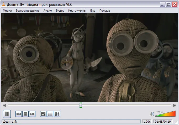Click the rewind double-arrow beside seek bar
This screenshot has width=179, height=125.
coord(4,105)
